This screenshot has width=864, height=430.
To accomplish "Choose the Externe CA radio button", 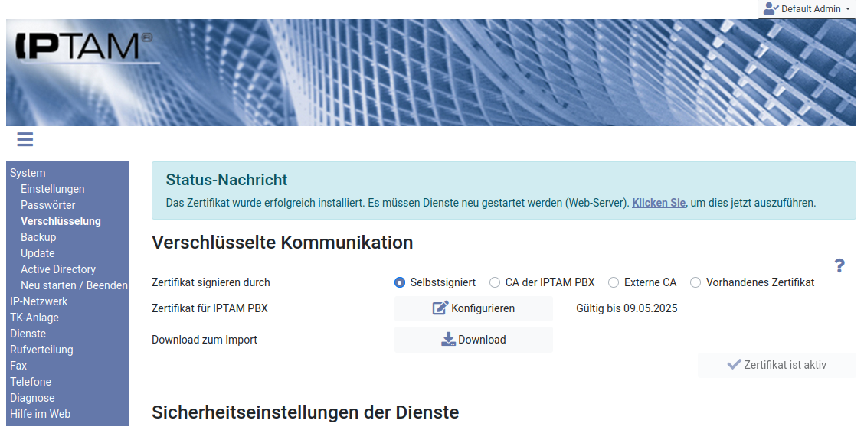I will (x=614, y=282).
